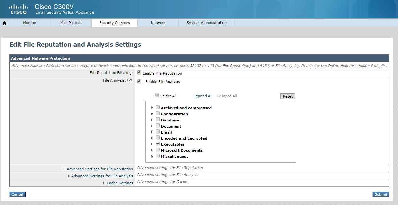The width and height of the screenshot is (398, 205).
Task: Expand Advanced Settings for File Reputation
Action: click(x=98, y=169)
